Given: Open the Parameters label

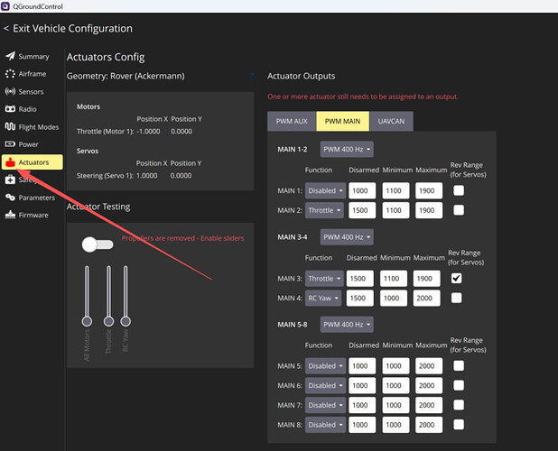Looking at the screenshot, I should pyautogui.click(x=37, y=198).
